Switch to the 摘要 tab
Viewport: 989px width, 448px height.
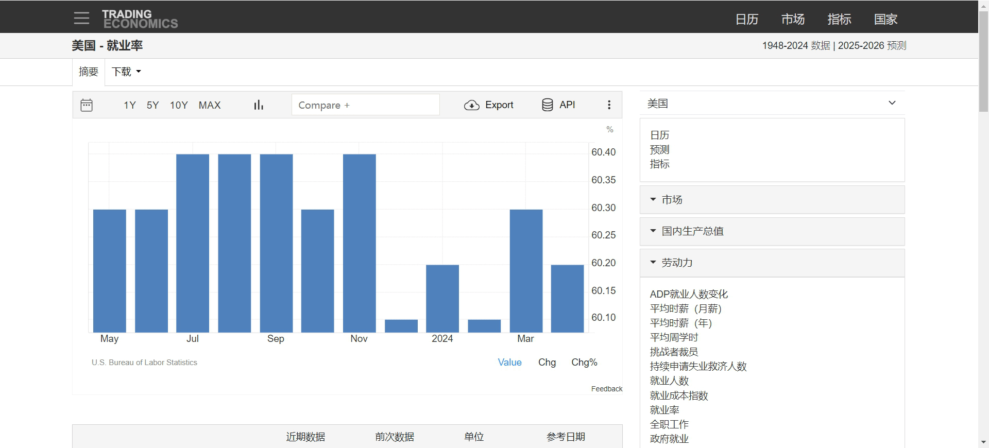89,72
